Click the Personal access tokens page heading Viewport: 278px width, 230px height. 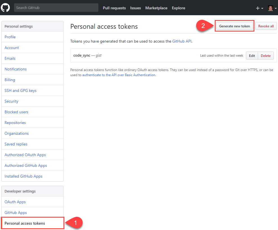pyautogui.click(x=104, y=26)
